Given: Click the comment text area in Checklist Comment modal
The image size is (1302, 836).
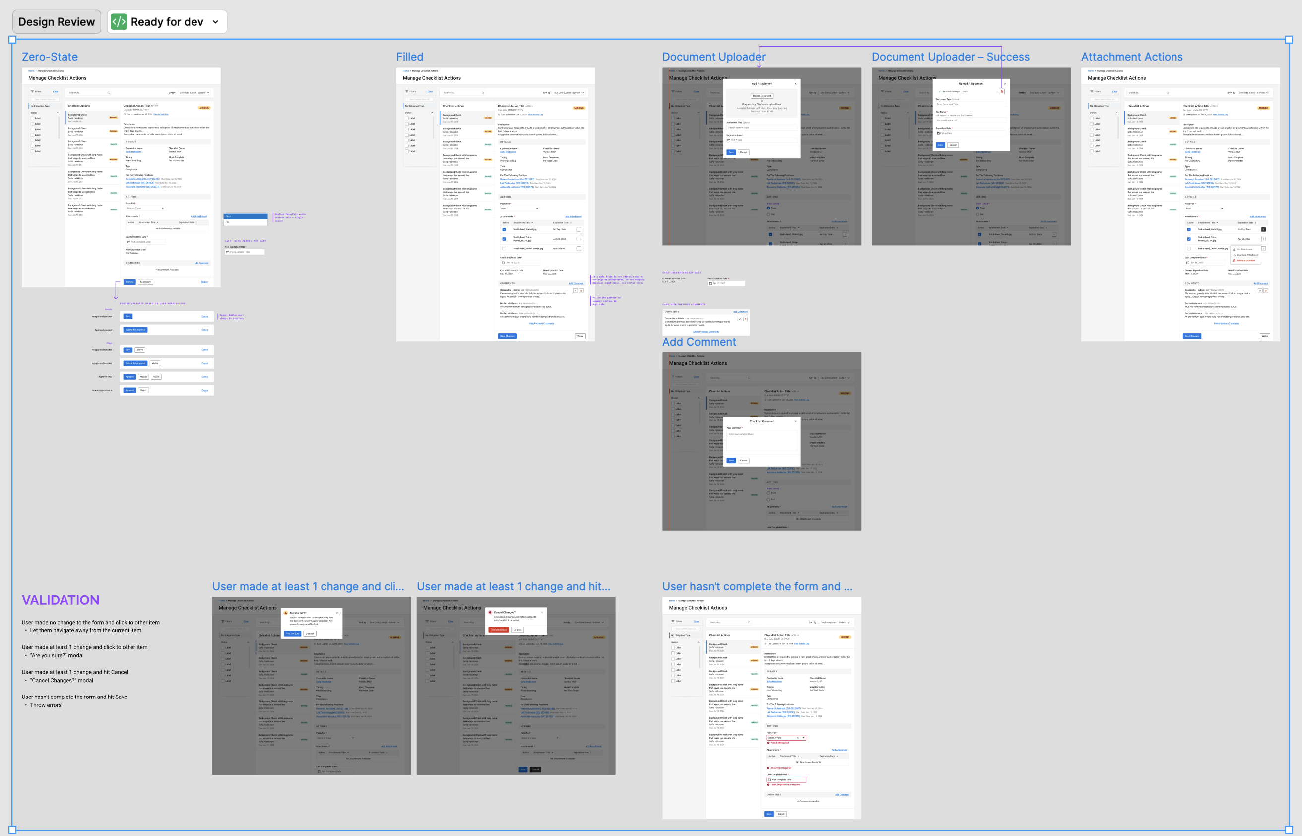Looking at the screenshot, I should 762,441.
